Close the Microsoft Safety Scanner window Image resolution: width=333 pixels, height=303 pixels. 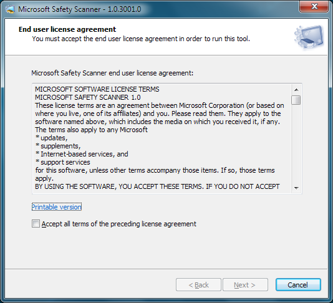[314, 7]
